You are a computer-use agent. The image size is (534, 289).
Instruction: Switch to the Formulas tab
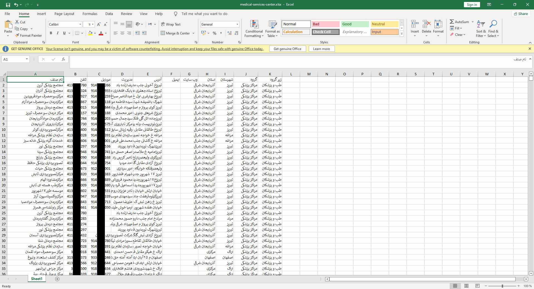pos(90,14)
